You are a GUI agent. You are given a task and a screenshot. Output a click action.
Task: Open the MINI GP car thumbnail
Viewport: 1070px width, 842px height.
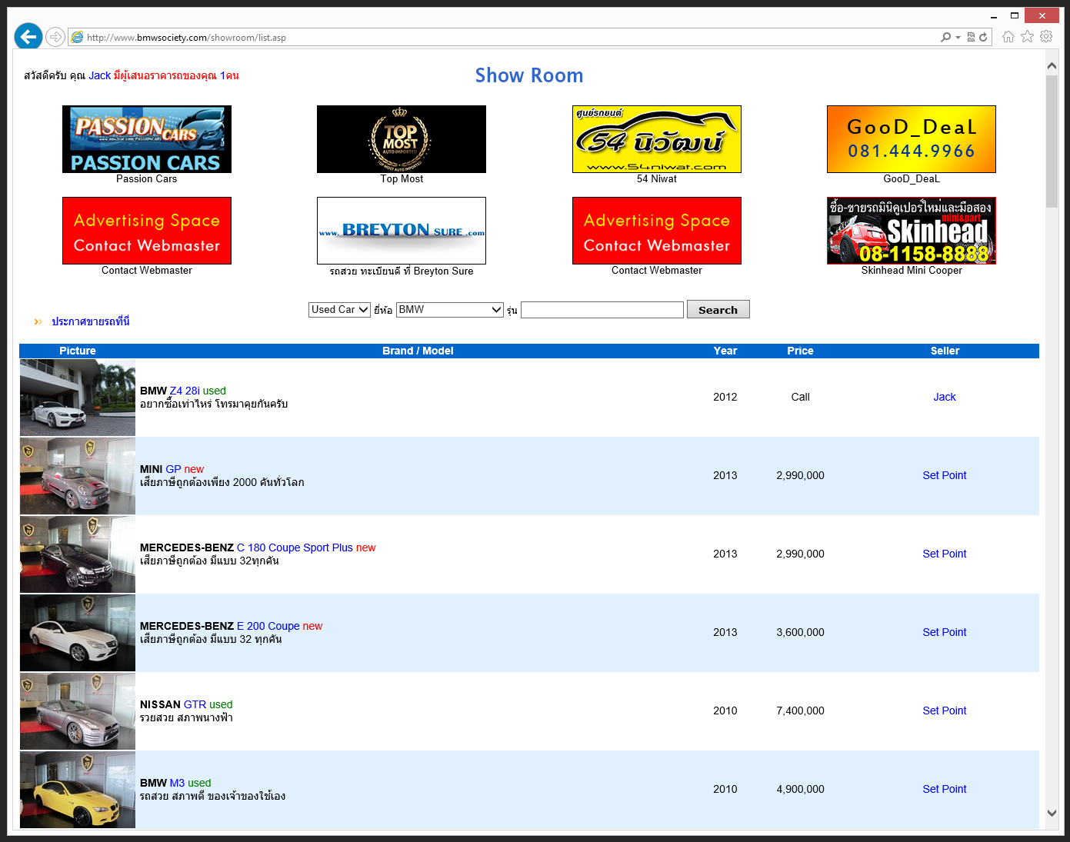[78, 476]
